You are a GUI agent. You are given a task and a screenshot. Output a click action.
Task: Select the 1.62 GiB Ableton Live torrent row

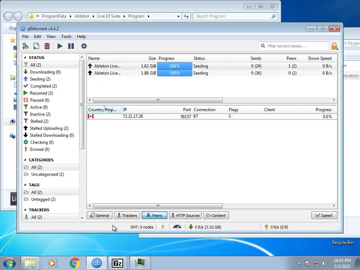[x=212, y=66]
